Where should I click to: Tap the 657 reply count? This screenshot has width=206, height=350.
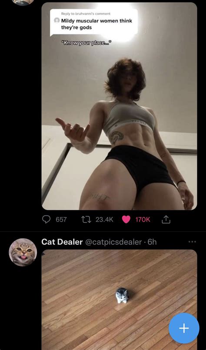pos(61,220)
